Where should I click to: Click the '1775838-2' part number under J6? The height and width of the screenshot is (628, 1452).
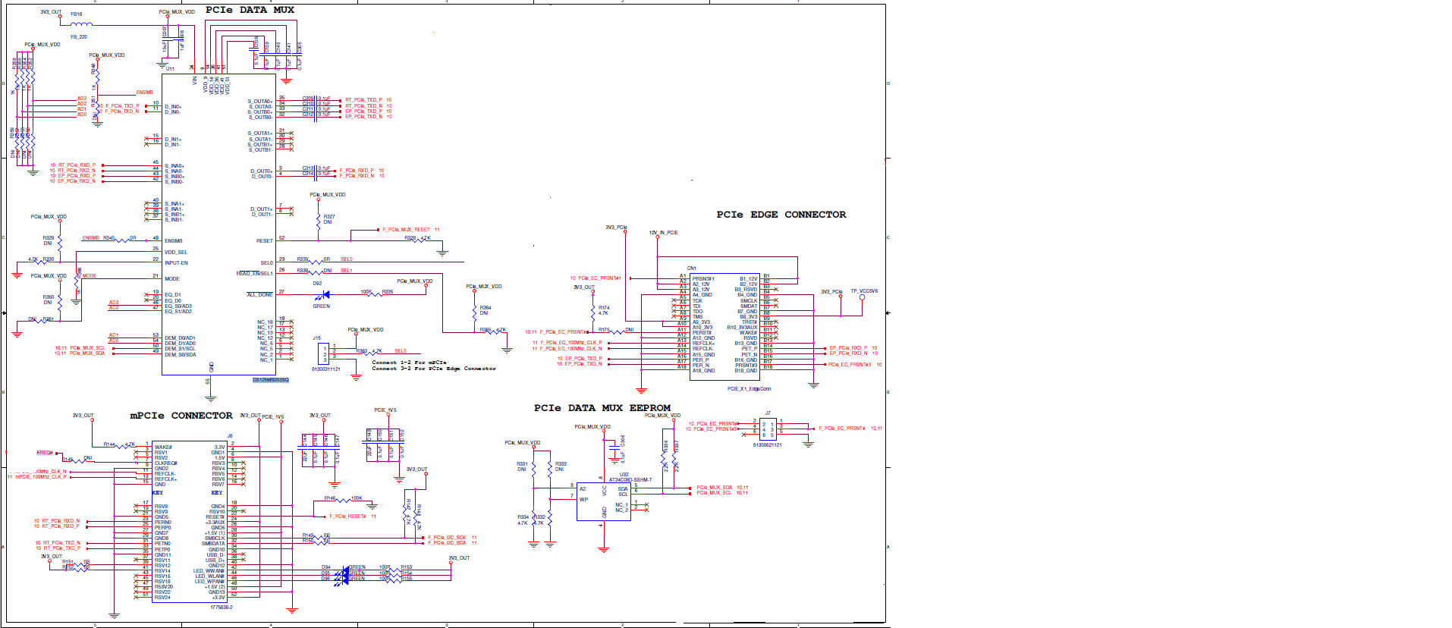(222, 608)
